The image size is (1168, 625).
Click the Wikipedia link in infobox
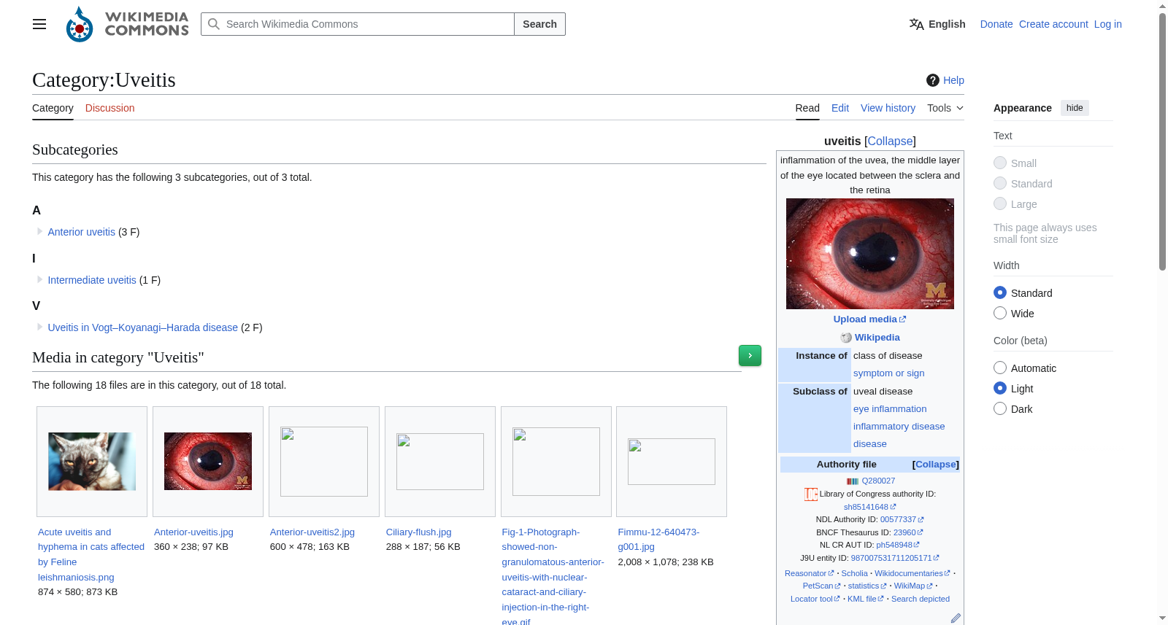pyautogui.click(x=877, y=338)
